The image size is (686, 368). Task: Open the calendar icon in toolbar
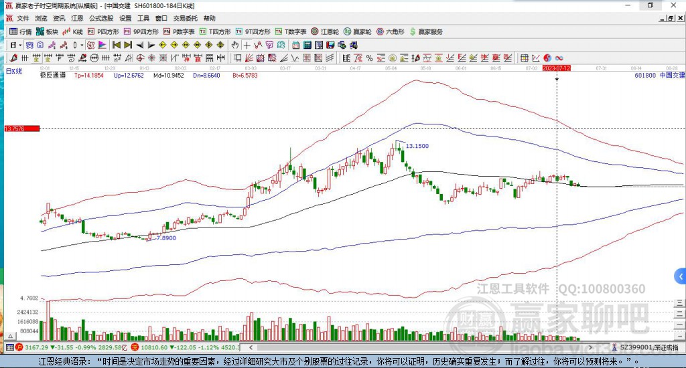295,45
